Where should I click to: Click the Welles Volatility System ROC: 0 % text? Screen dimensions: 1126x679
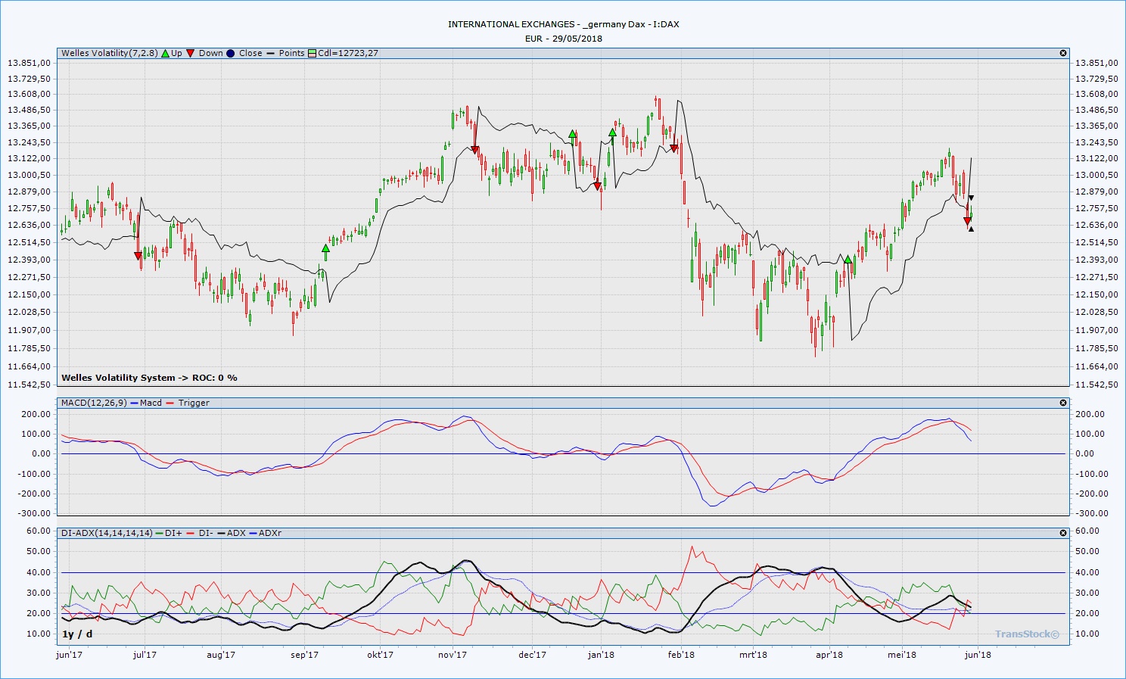click(x=149, y=378)
